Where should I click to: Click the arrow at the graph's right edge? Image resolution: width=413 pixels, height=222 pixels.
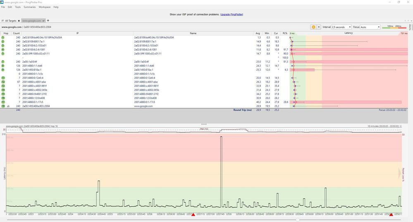click(x=400, y=174)
